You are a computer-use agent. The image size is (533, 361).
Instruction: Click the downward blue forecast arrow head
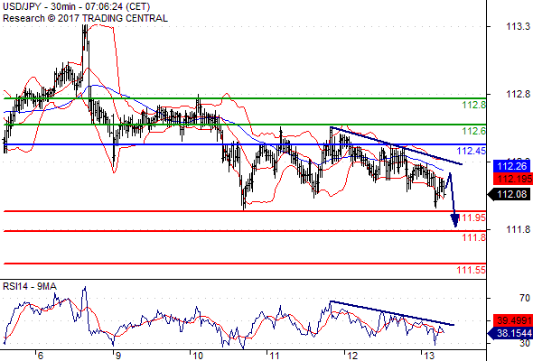454,220
